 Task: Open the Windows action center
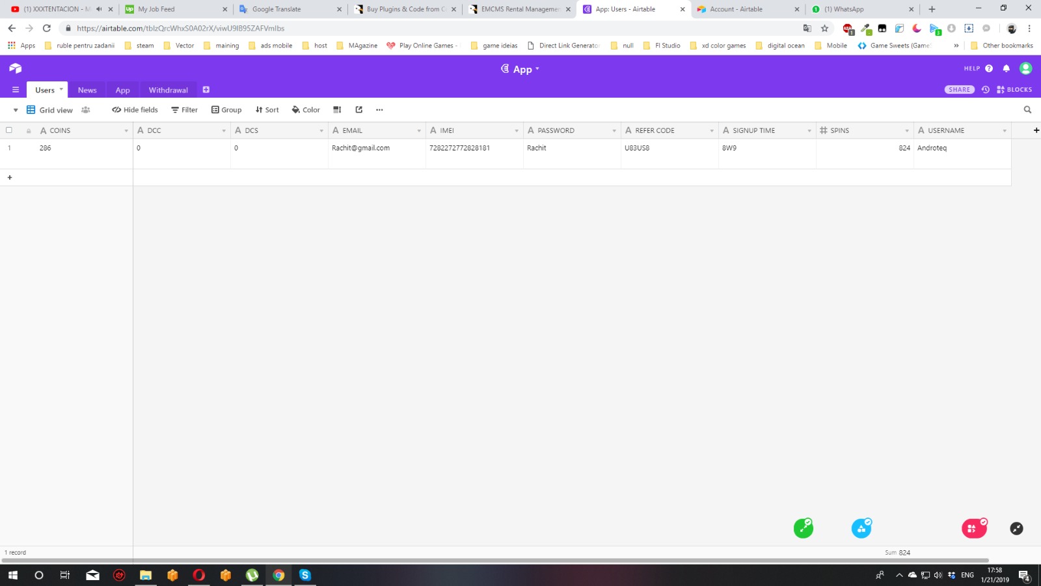click(1024, 576)
